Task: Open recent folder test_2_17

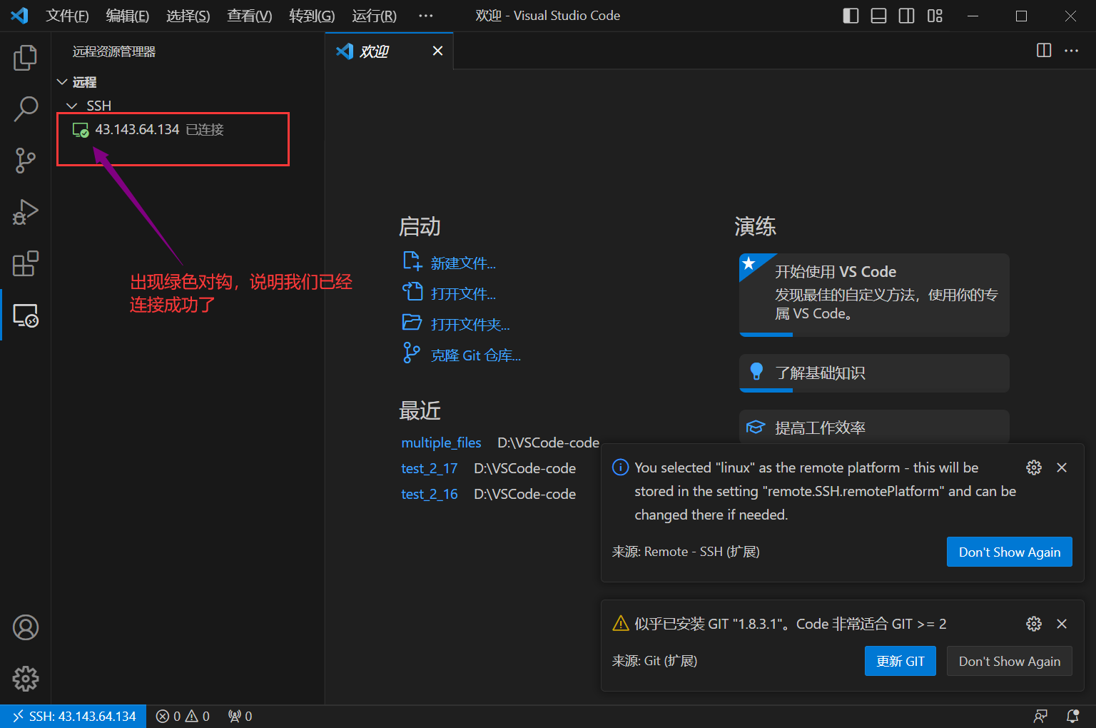Action: coord(429,468)
